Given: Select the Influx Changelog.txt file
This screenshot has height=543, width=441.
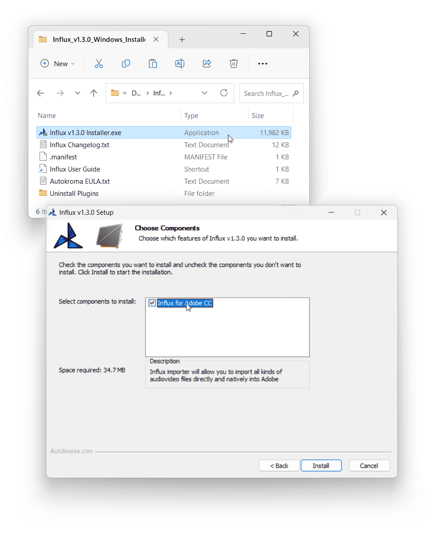Looking at the screenshot, I should (80, 145).
